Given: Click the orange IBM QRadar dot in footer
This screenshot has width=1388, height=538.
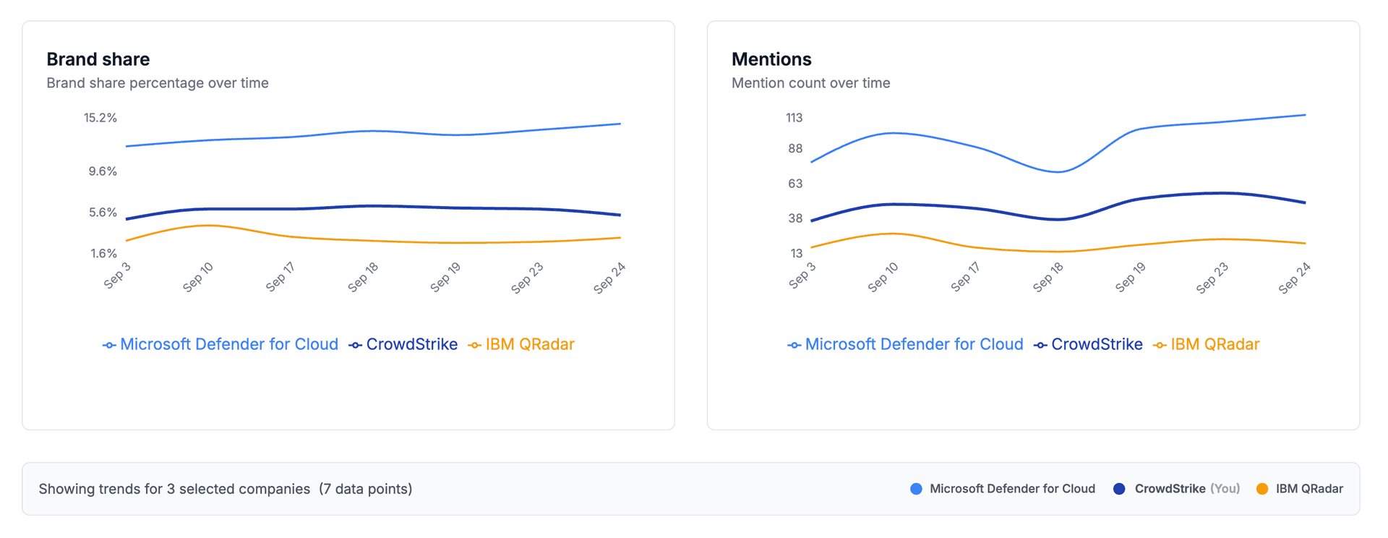Looking at the screenshot, I should (x=1262, y=489).
